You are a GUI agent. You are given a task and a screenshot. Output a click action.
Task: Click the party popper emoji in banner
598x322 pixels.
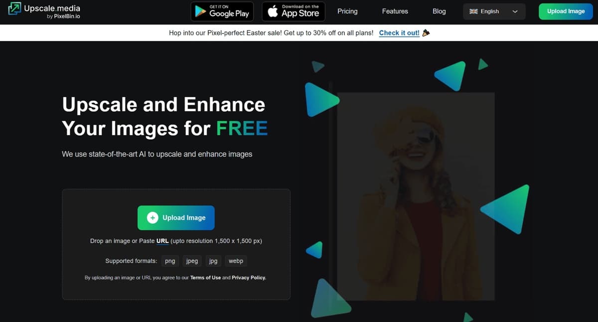[x=426, y=33]
